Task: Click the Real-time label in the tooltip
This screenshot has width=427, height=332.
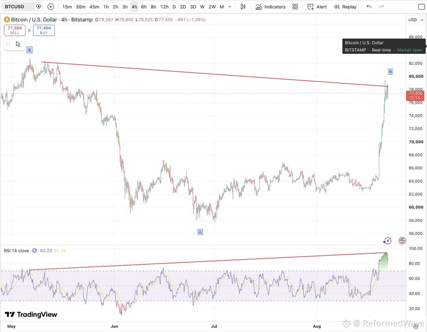Action: click(381, 50)
